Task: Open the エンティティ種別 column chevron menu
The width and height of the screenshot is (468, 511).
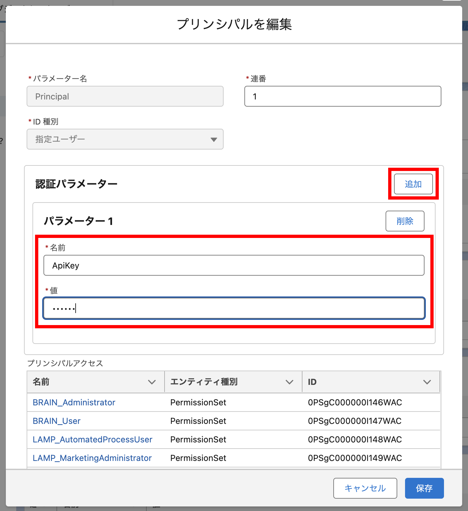Action: click(289, 382)
